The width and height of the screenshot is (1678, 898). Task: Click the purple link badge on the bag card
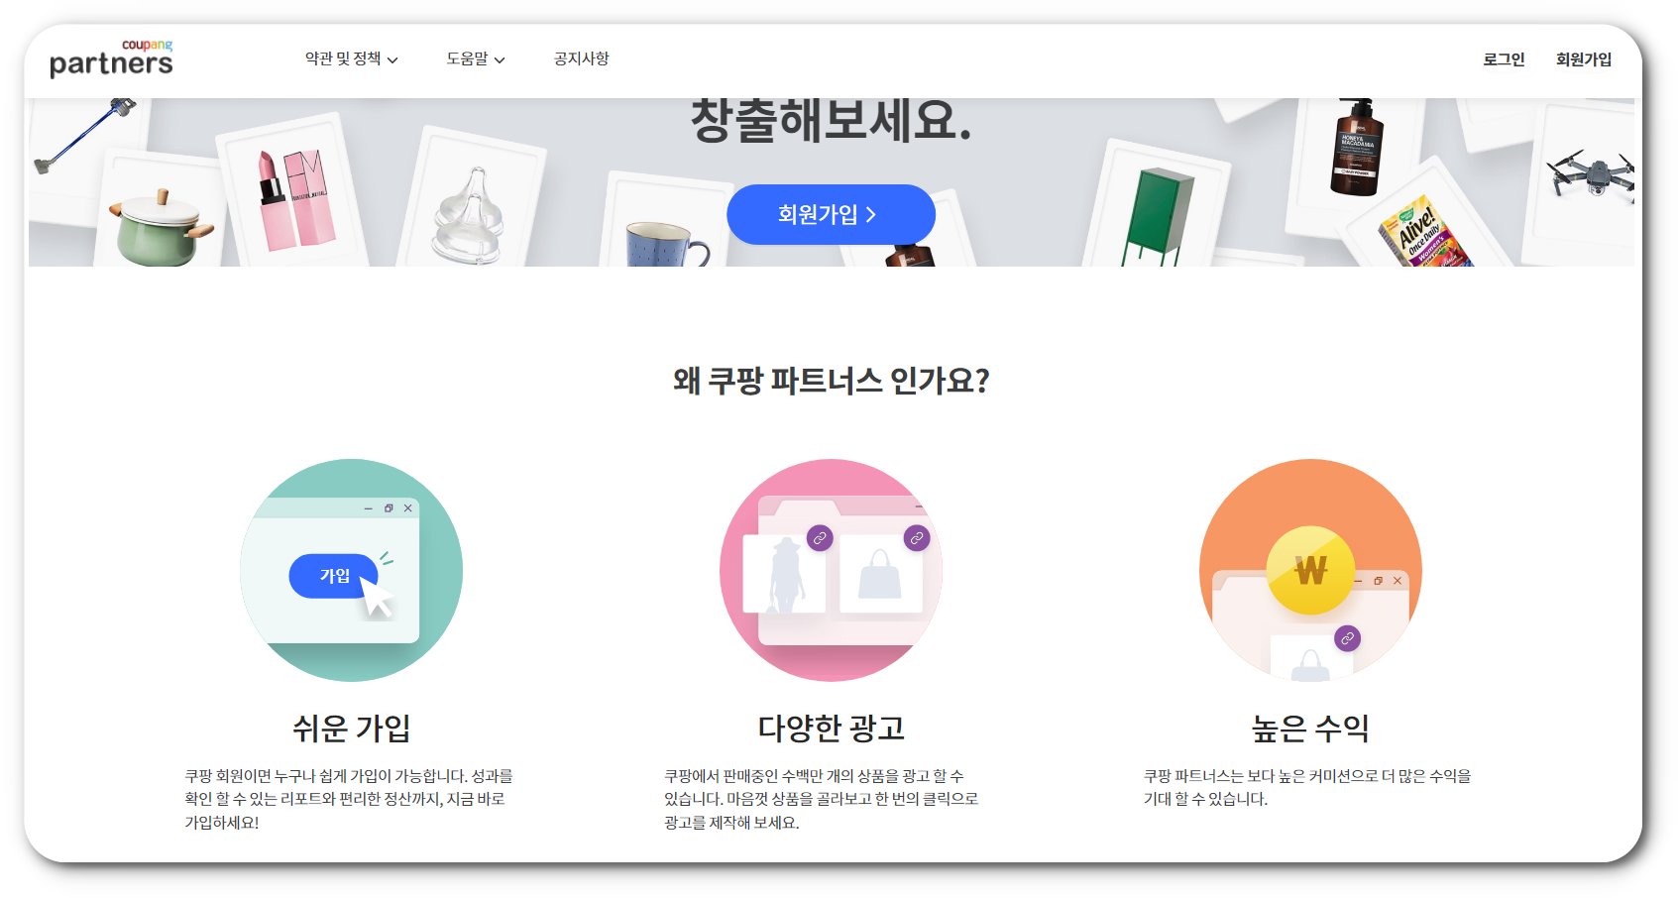(x=915, y=538)
